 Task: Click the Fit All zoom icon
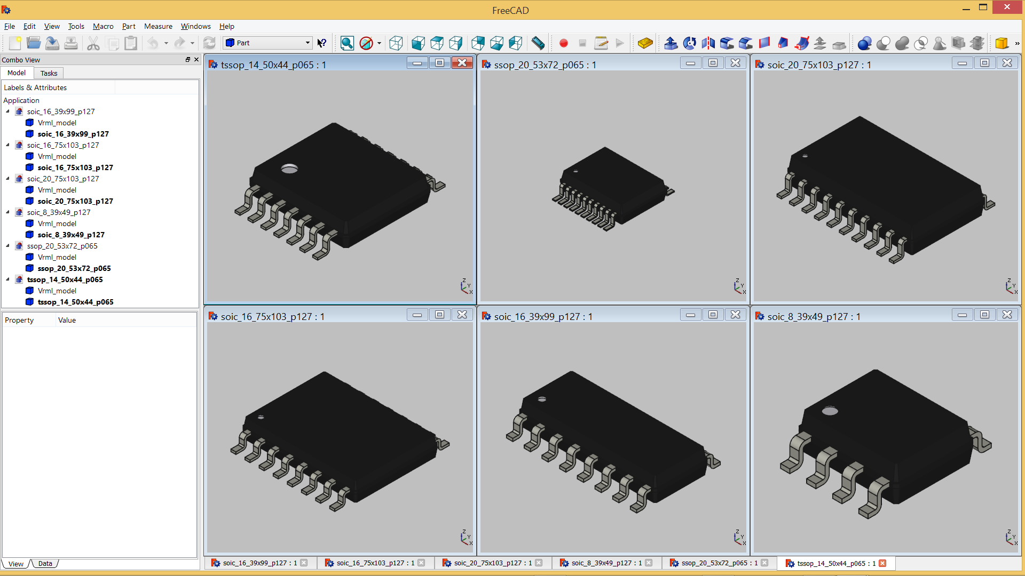(347, 43)
